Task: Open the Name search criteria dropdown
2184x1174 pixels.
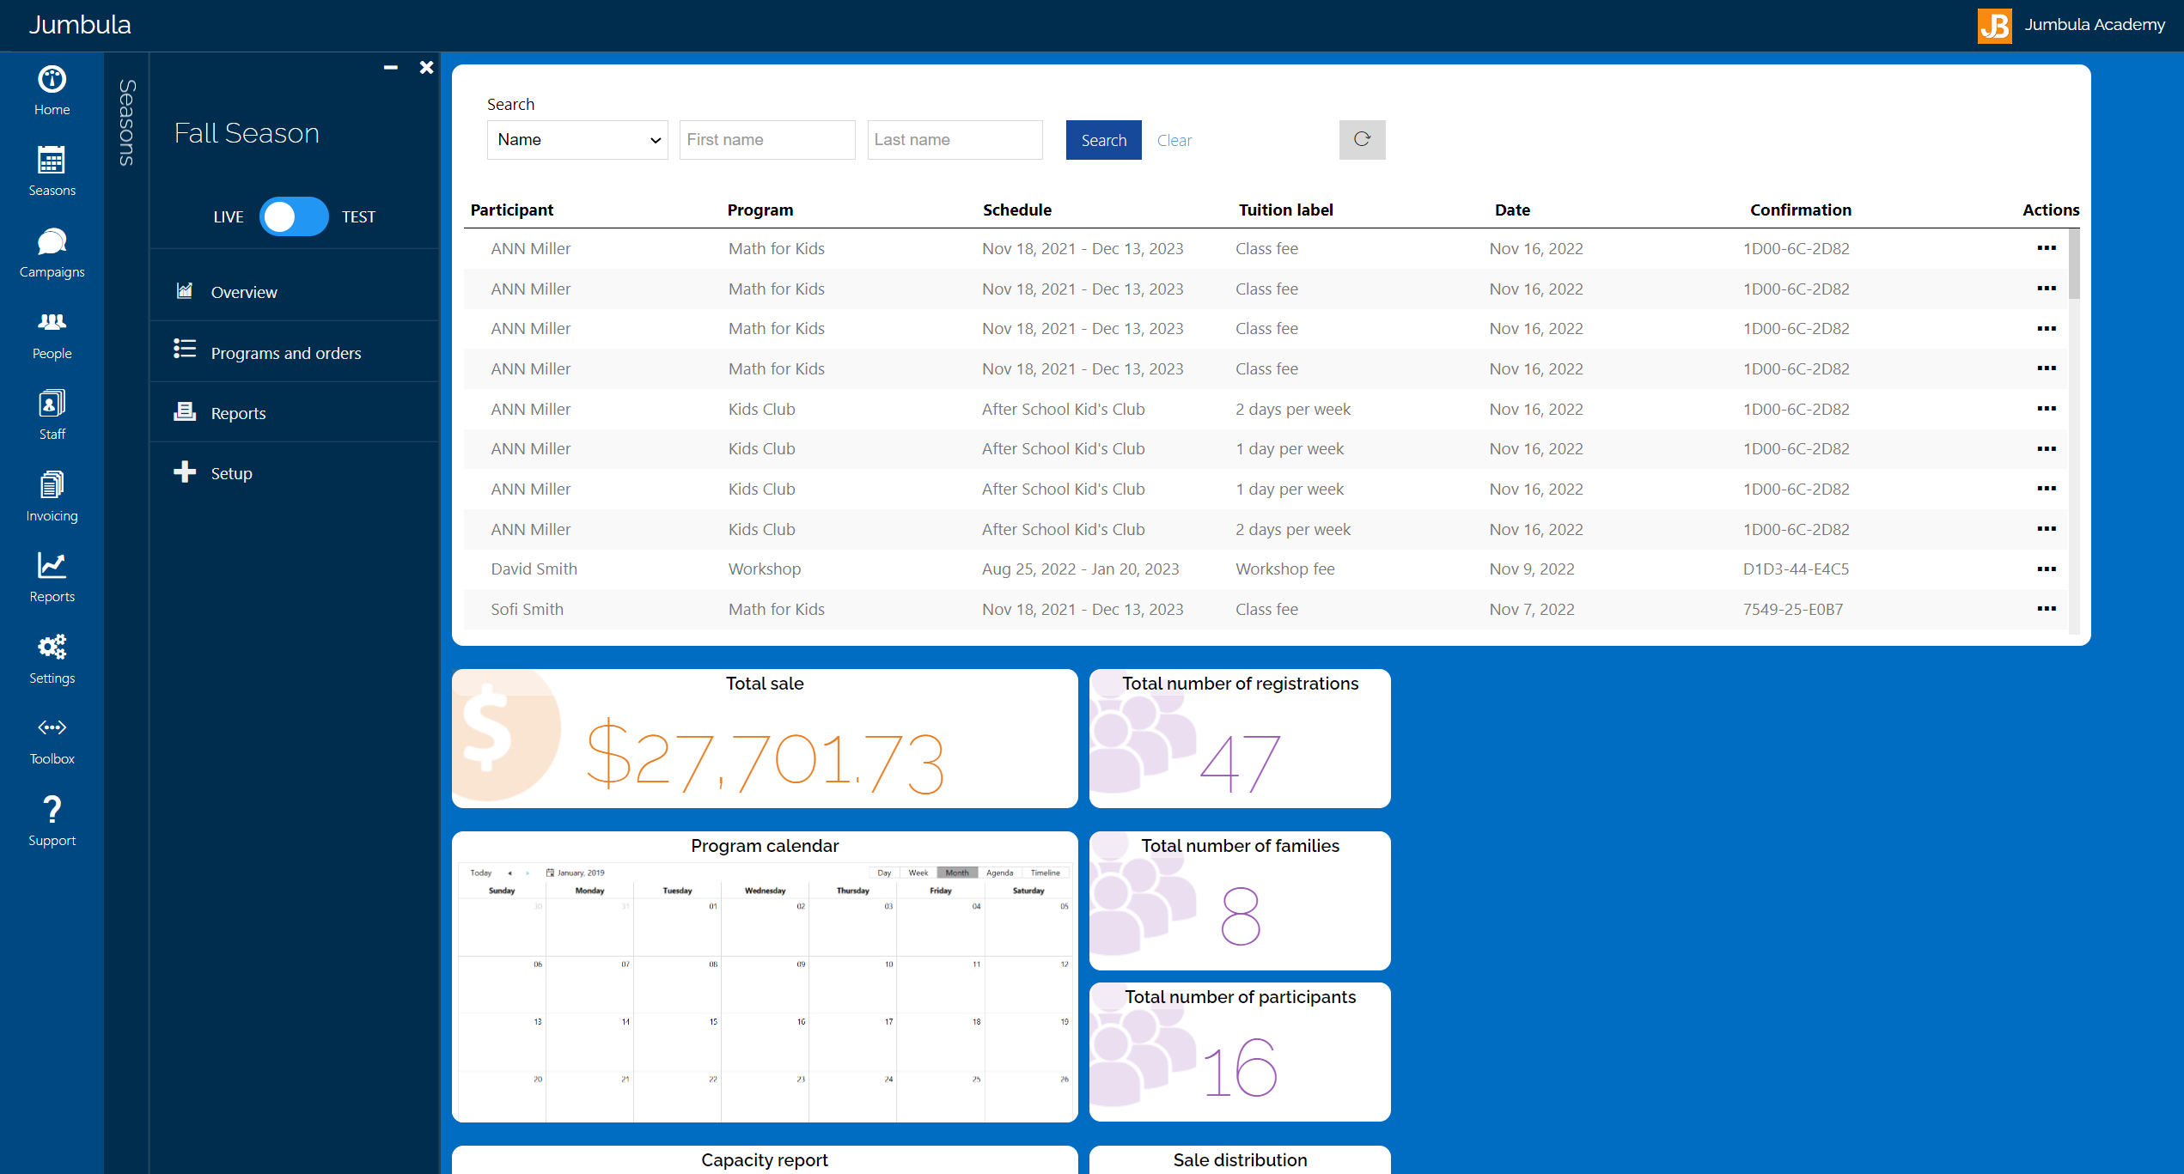Action: [x=577, y=139]
